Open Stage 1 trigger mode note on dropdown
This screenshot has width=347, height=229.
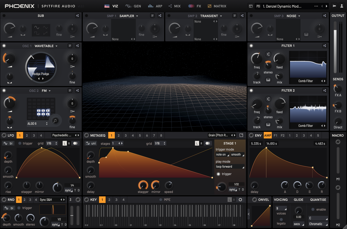click(222, 155)
